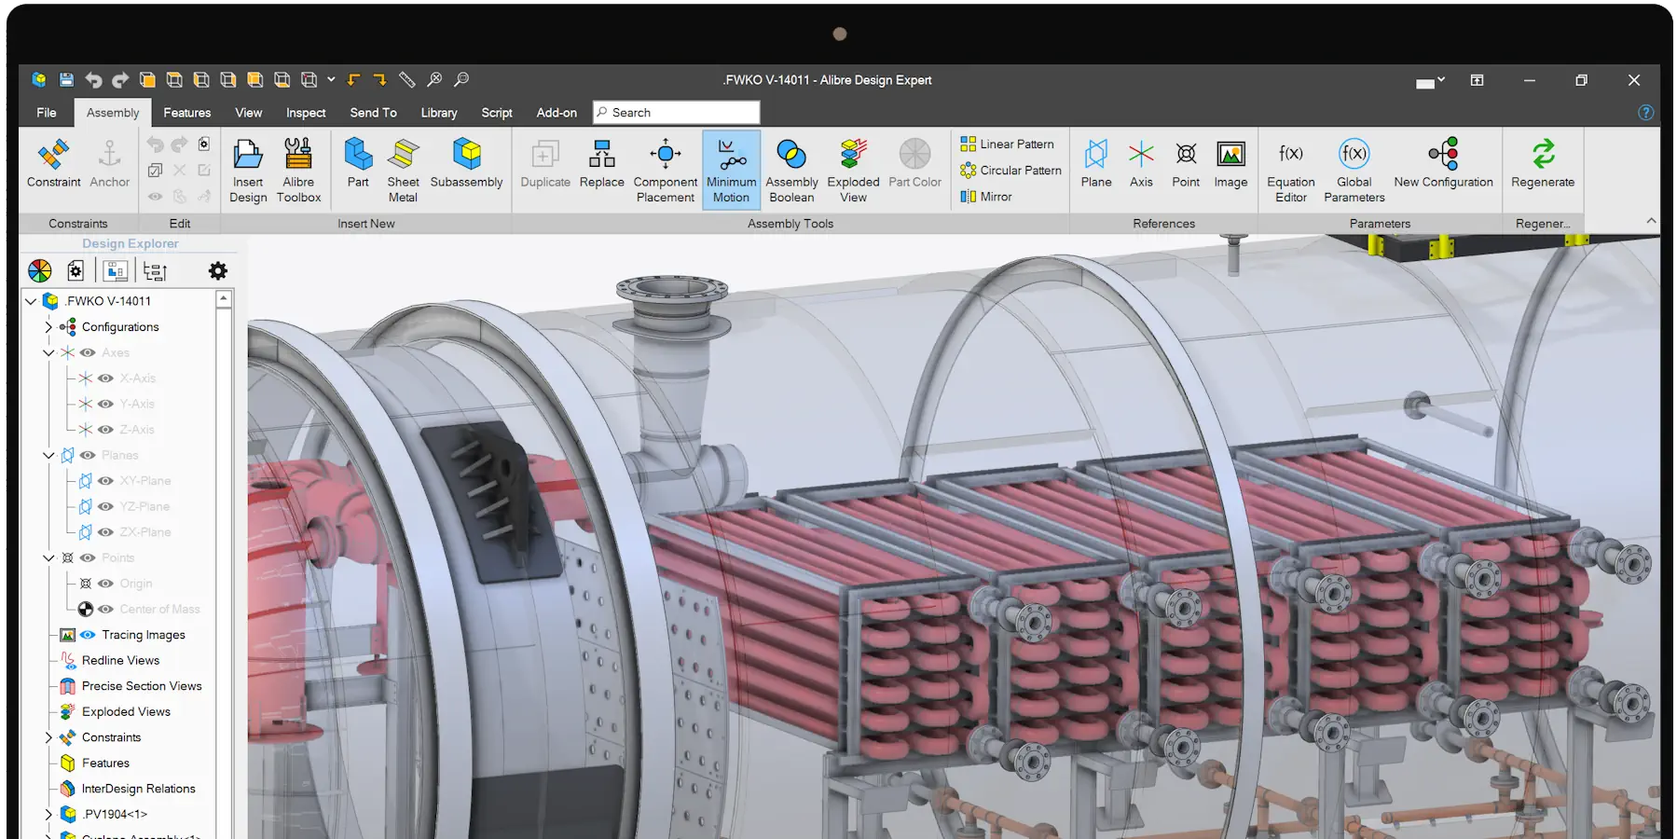
Task: Open Global Parameters
Action: pos(1354,171)
